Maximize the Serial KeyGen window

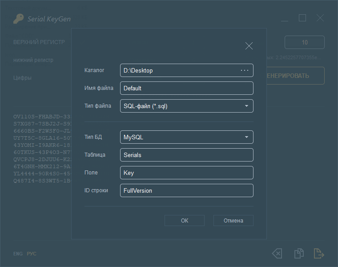coord(302,18)
